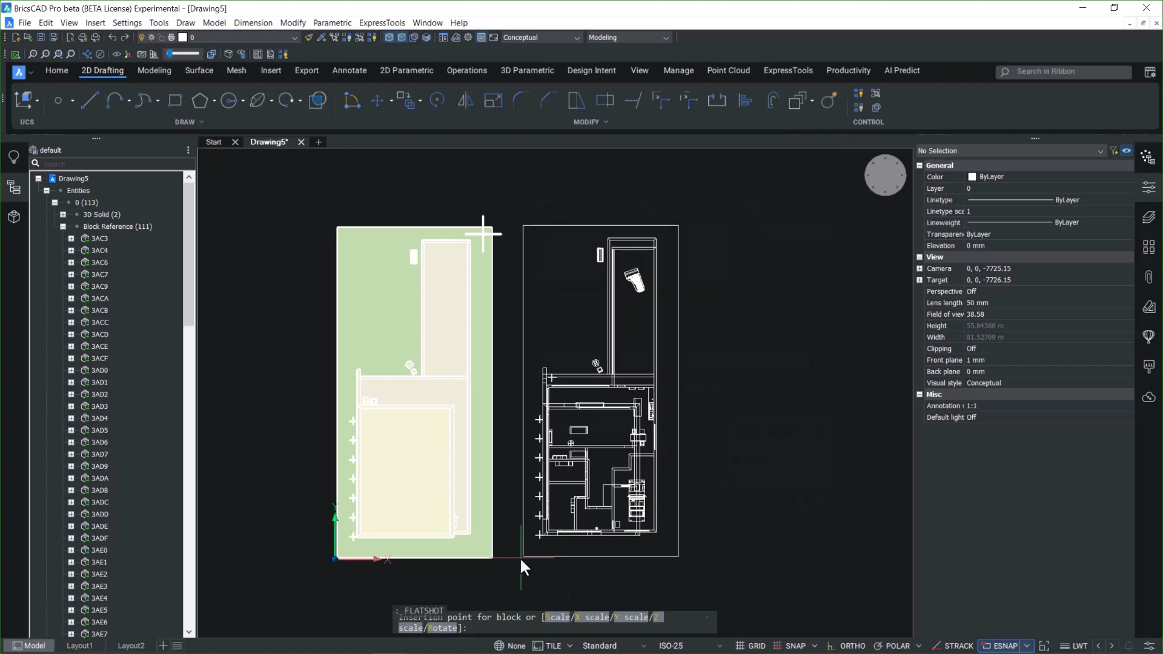
Task: Expand the 3D Solid (2) tree node
Action: (63, 214)
